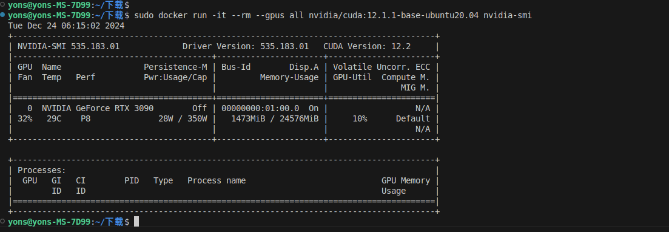Click the 'Pwr:Usage/Cap' header
The width and height of the screenshot is (669, 232).
175,77
